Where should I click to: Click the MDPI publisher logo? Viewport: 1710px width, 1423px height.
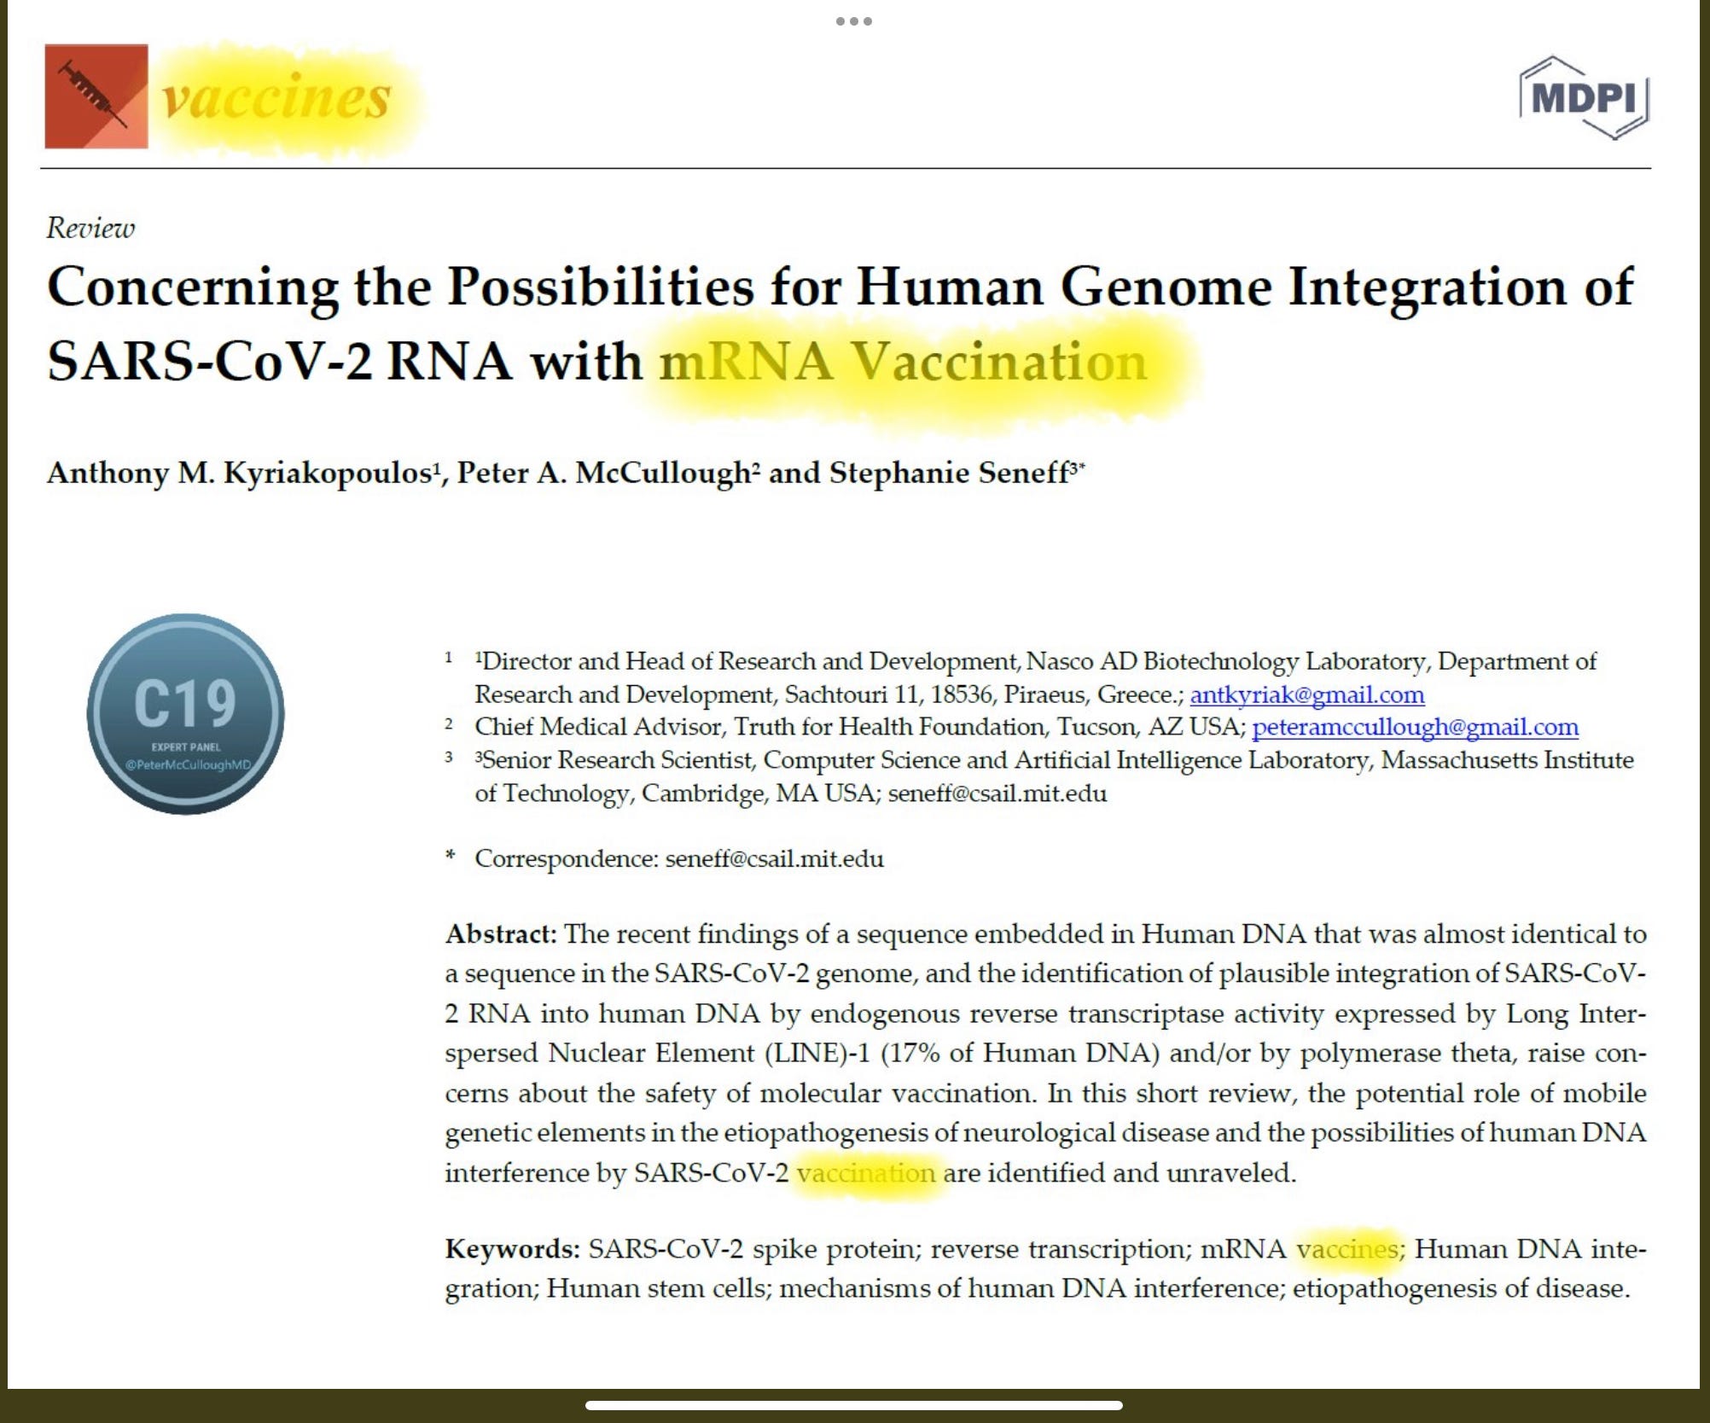(1585, 98)
